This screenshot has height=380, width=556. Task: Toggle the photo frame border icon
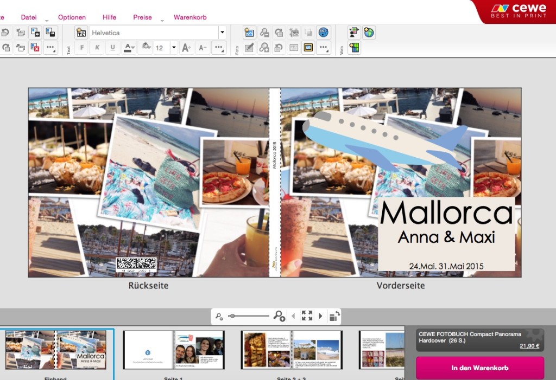pyautogui.click(x=308, y=48)
